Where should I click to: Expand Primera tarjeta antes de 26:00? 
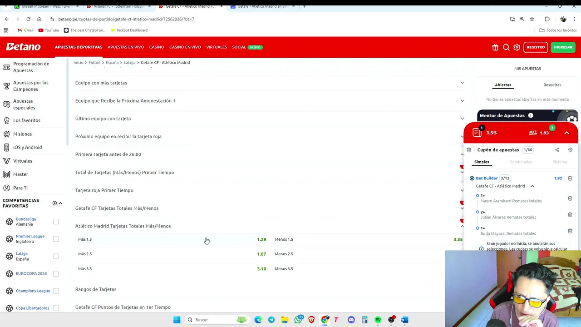[270, 154]
